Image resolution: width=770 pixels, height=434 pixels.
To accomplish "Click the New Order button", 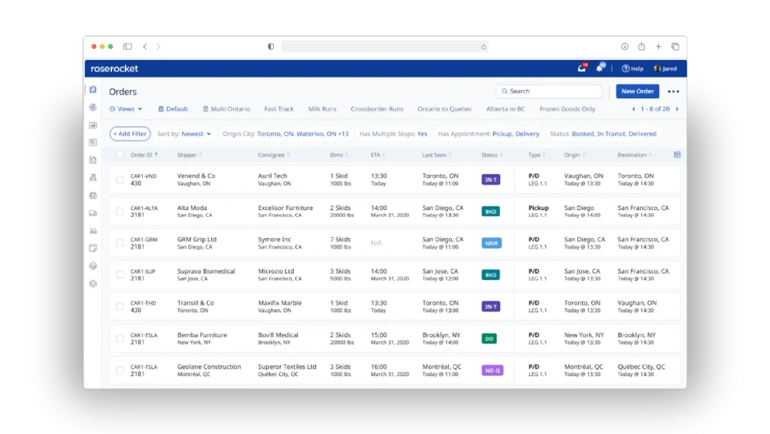I will (638, 91).
